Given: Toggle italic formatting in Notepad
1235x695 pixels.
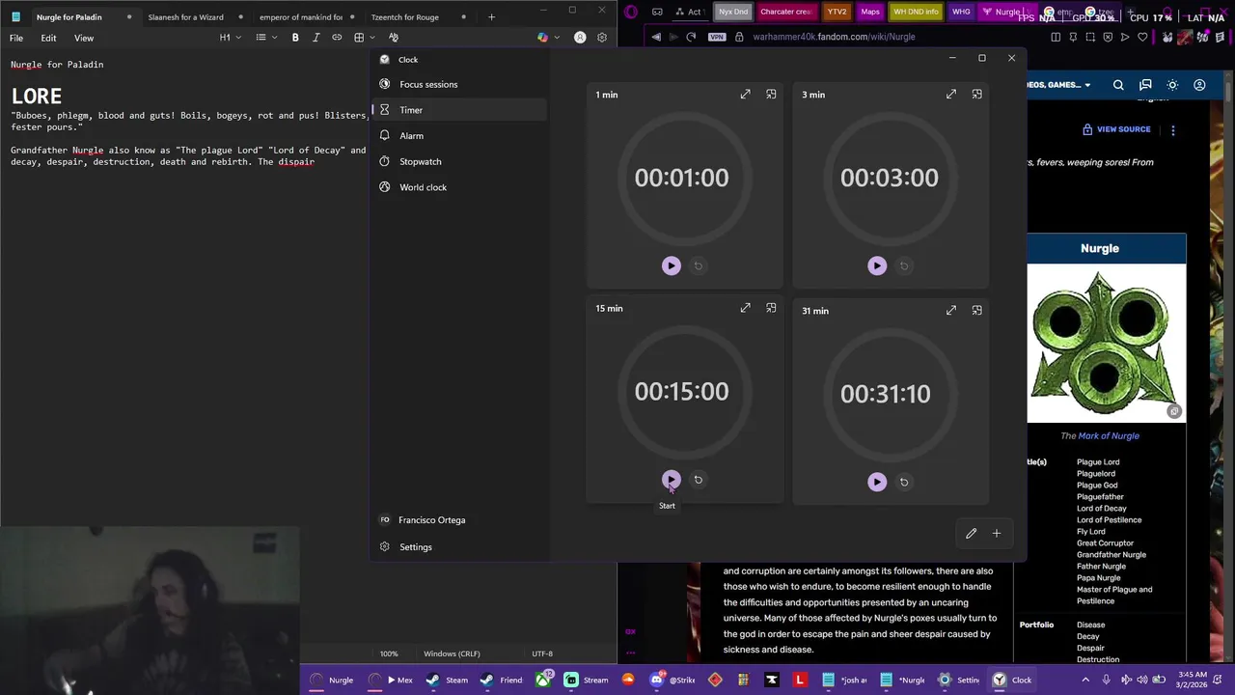Looking at the screenshot, I should [x=316, y=38].
